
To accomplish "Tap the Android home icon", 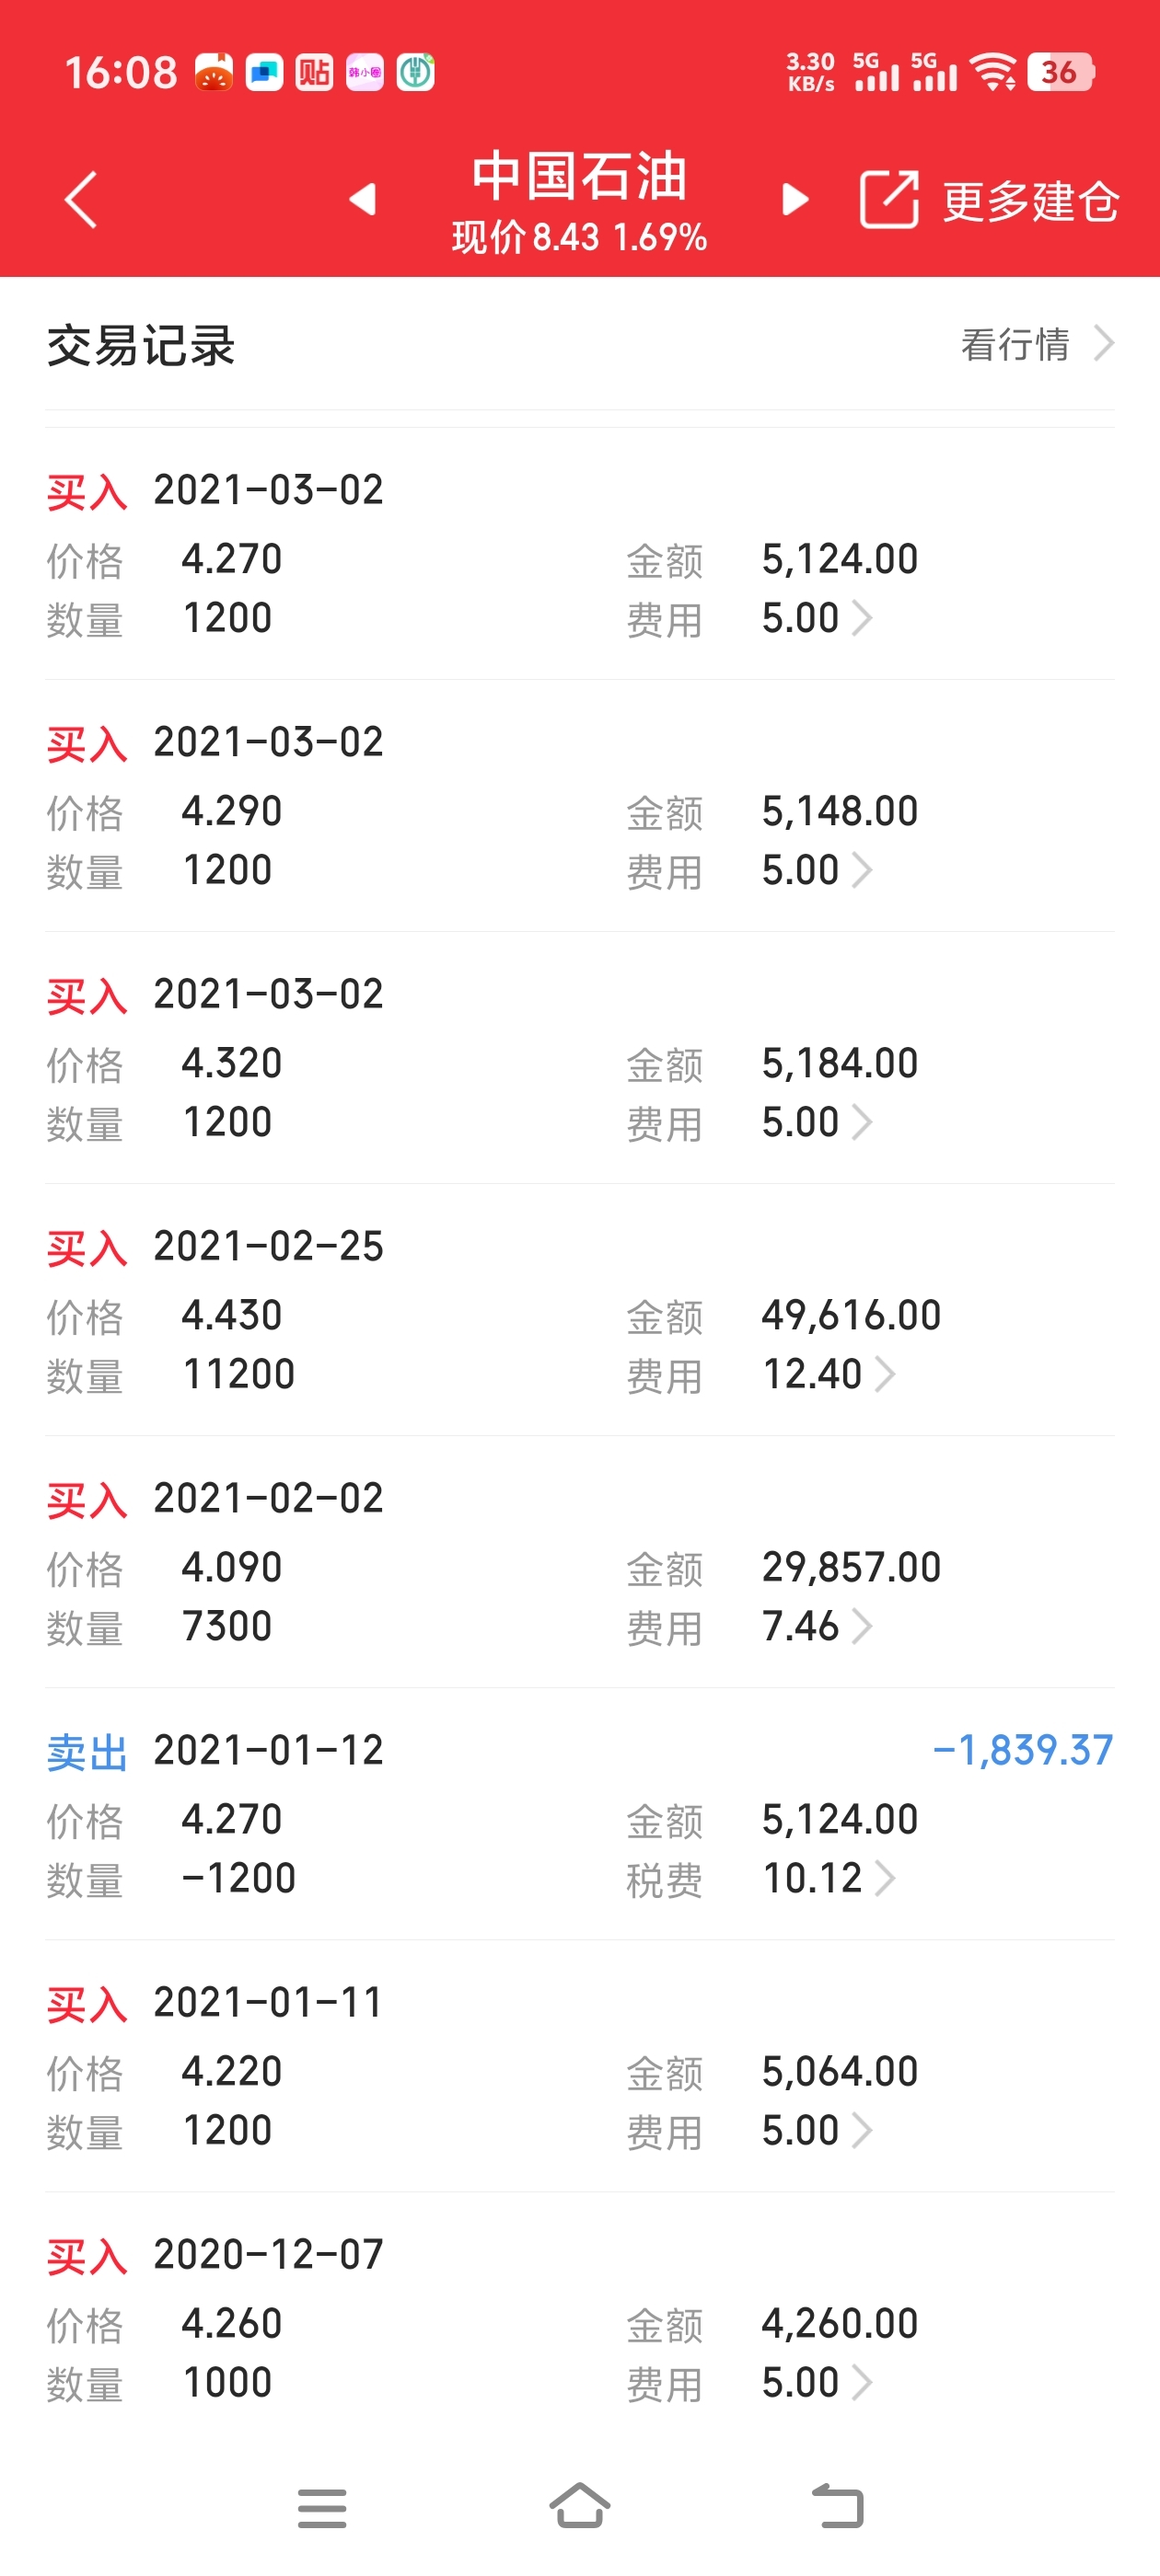I will pos(579,2506).
